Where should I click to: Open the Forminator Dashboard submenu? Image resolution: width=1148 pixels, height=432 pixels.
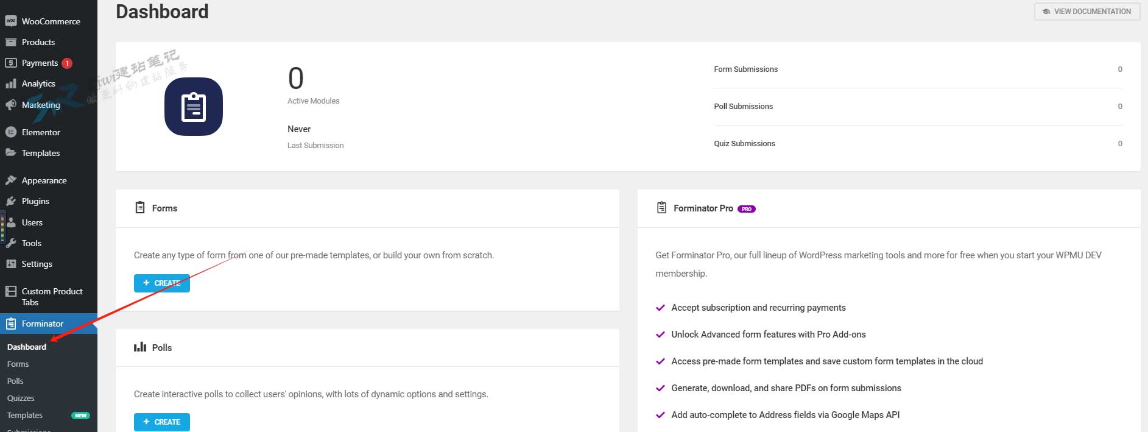pos(27,347)
